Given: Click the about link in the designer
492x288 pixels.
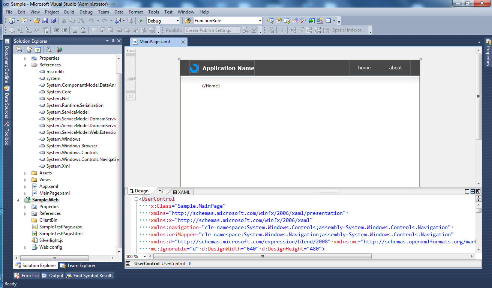Looking at the screenshot, I should click(x=395, y=68).
